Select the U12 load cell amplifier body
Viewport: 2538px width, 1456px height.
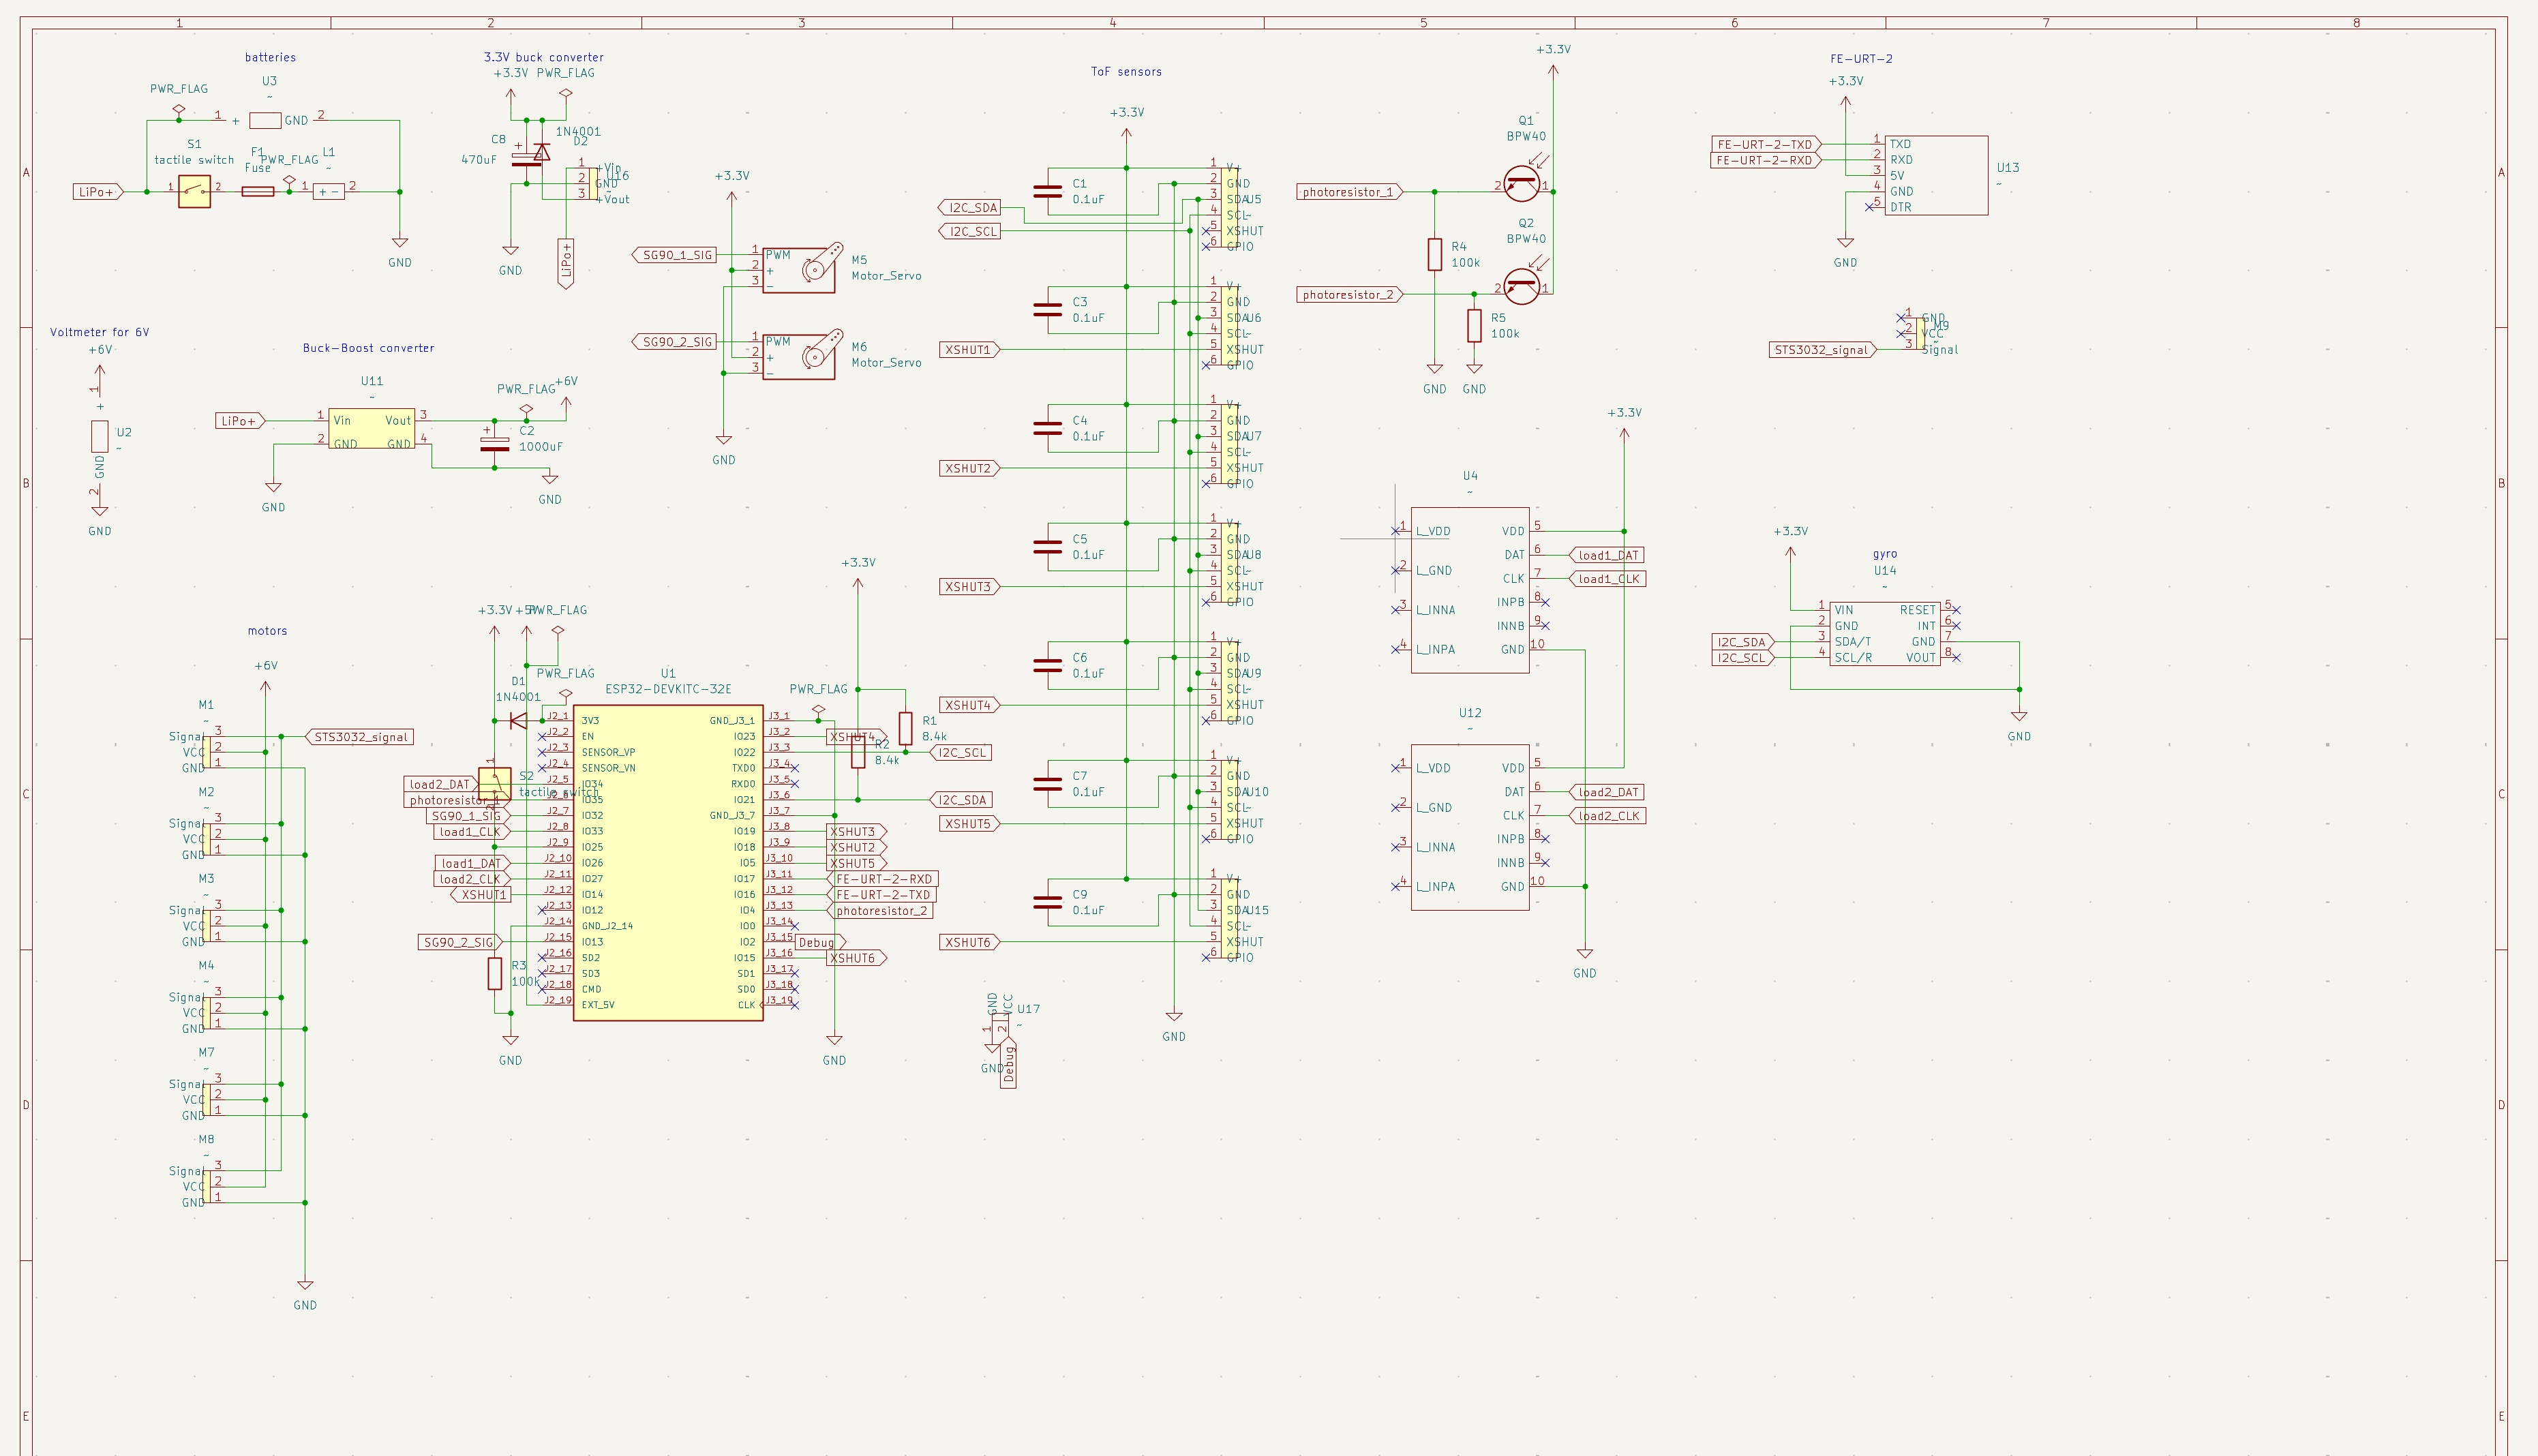(1470, 827)
